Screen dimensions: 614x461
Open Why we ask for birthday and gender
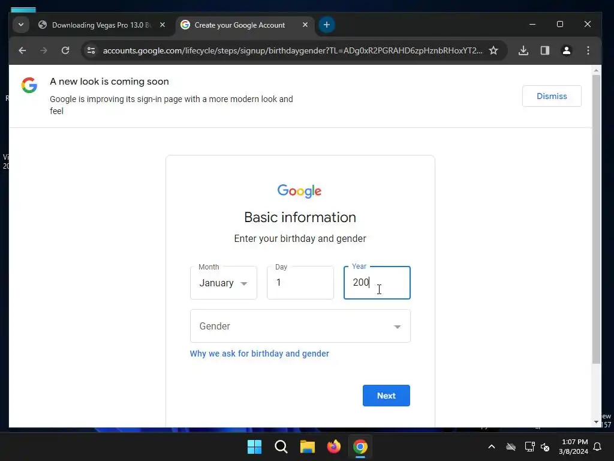point(259,354)
